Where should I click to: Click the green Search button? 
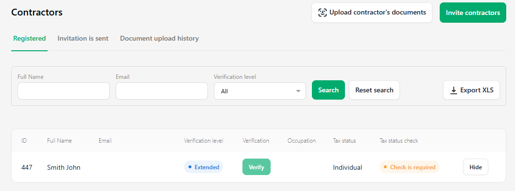coord(328,90)
